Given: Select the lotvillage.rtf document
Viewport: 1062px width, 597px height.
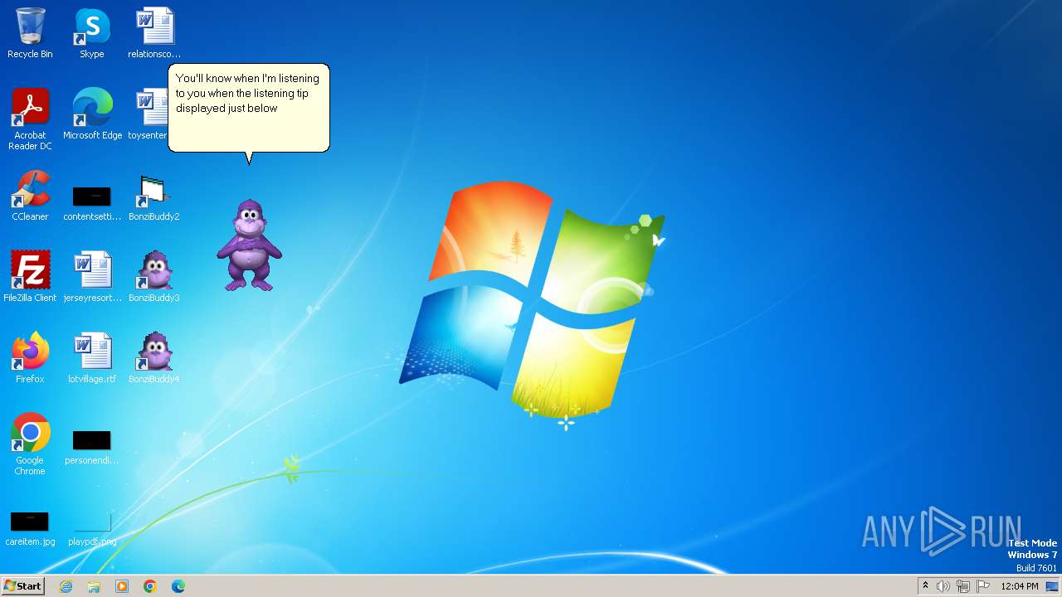Looking at the screenshot, I should point(92,358).
